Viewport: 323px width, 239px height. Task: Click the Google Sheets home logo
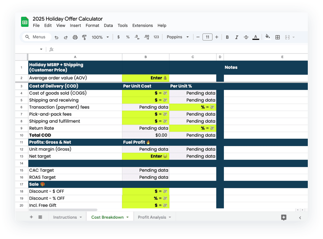25,22
